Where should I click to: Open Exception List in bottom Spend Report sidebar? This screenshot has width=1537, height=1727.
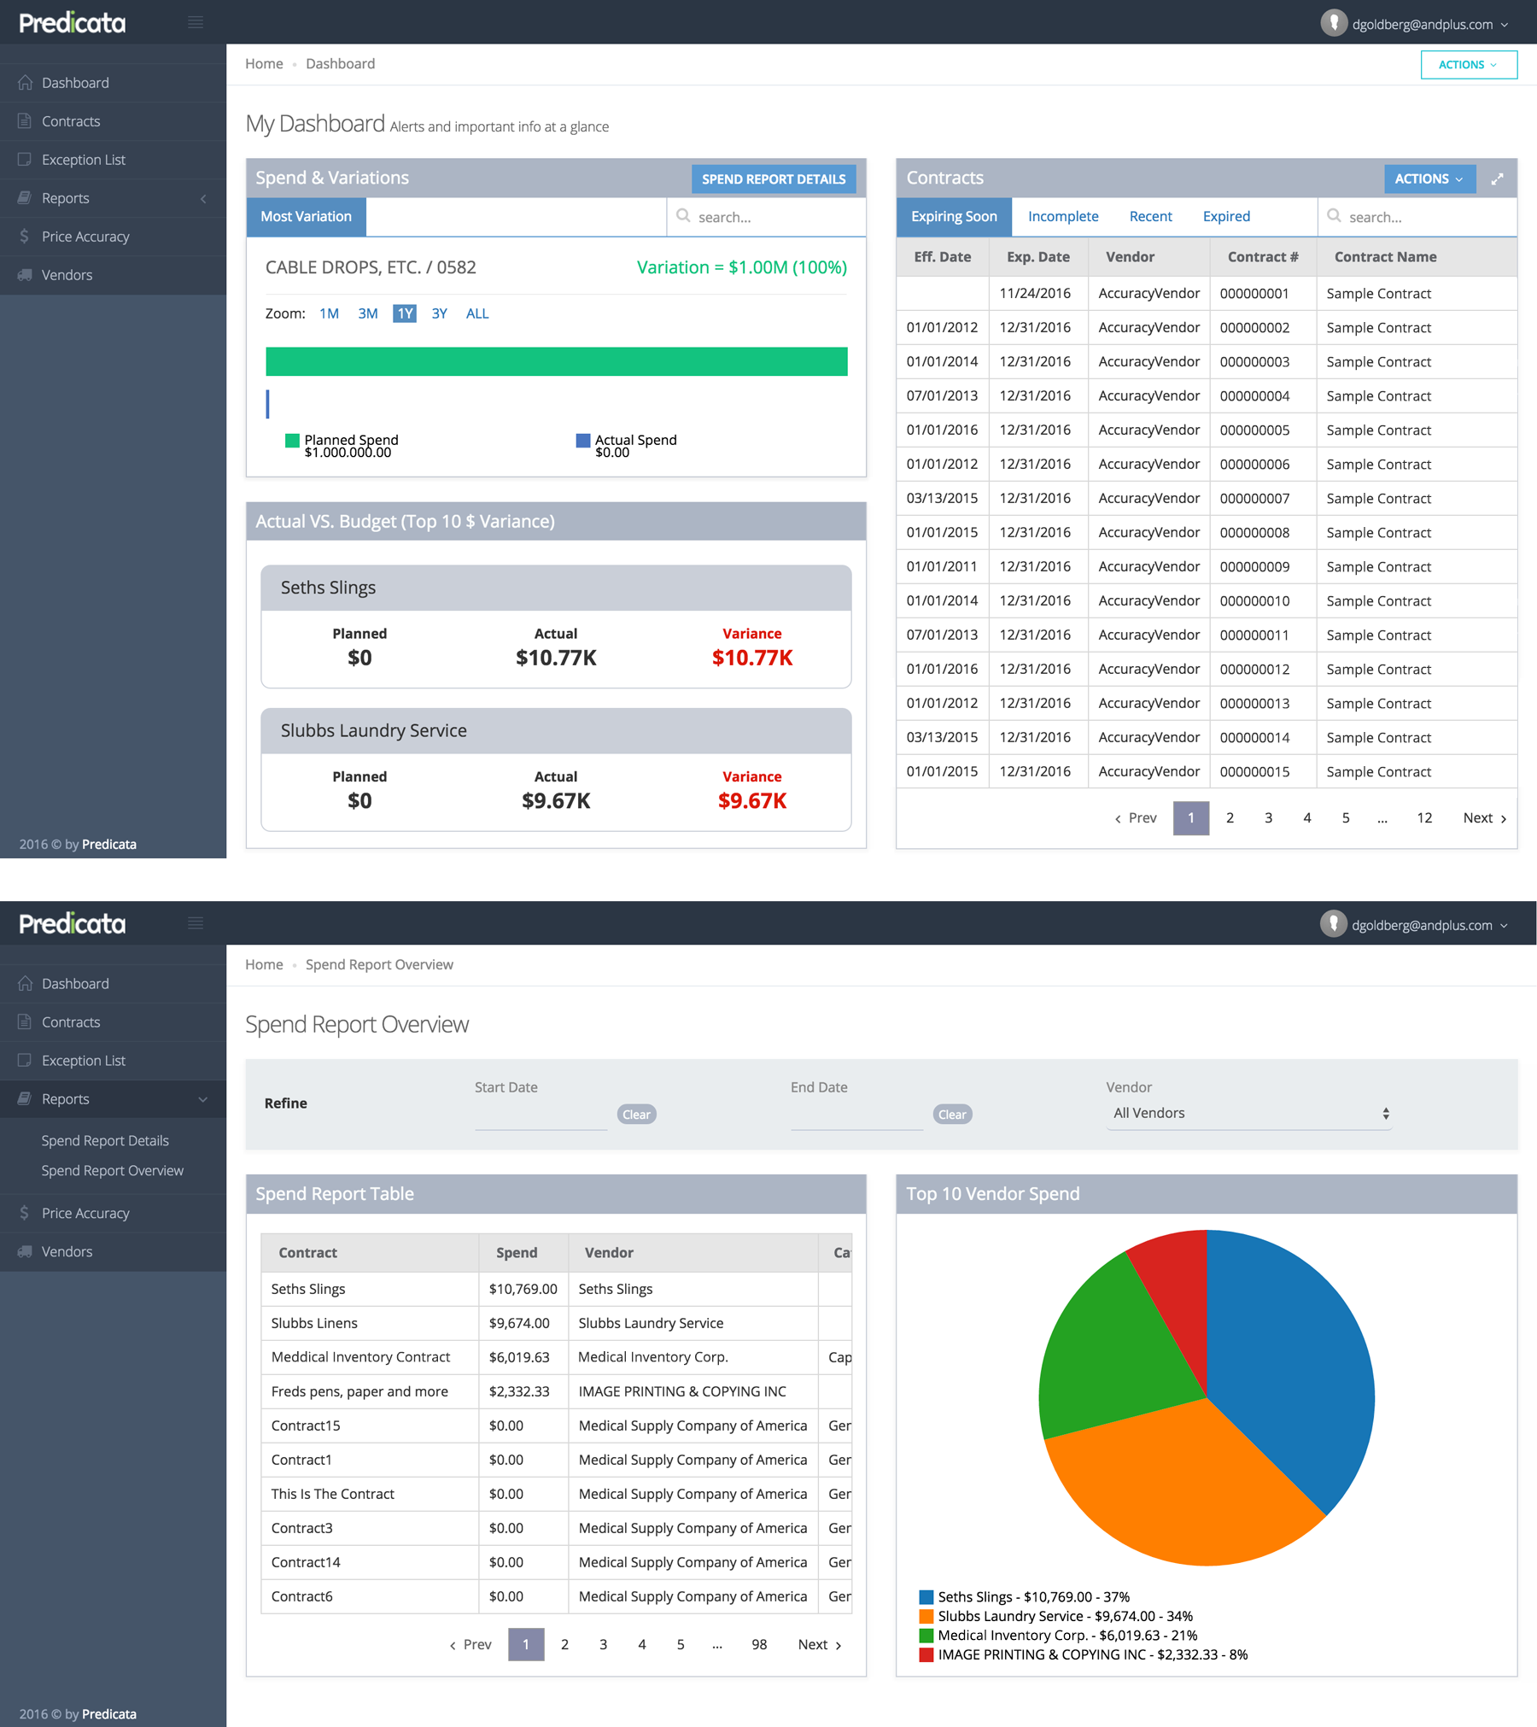113,1061
